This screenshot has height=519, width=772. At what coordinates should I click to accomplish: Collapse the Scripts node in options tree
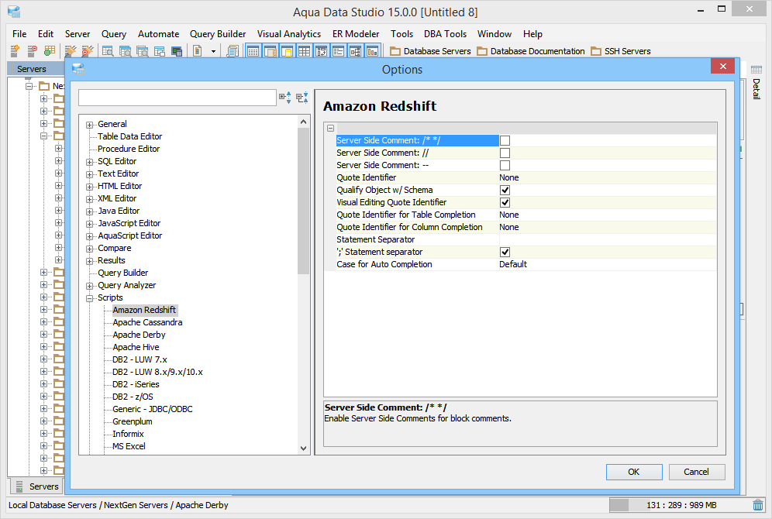click(x=90, y=298)
